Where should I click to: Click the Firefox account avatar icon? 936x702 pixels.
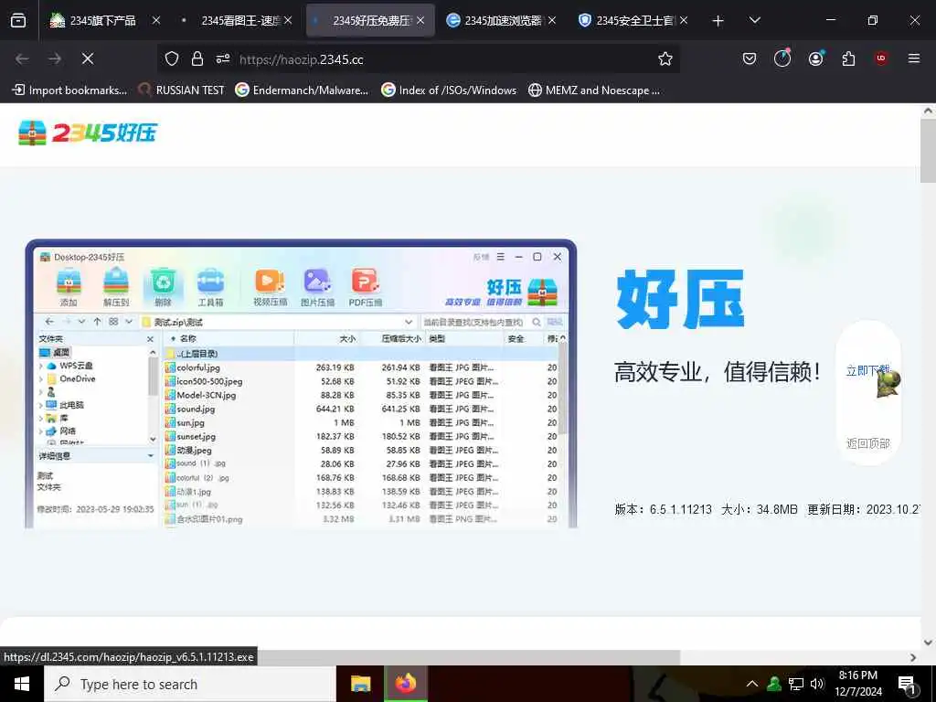point(815,58)
